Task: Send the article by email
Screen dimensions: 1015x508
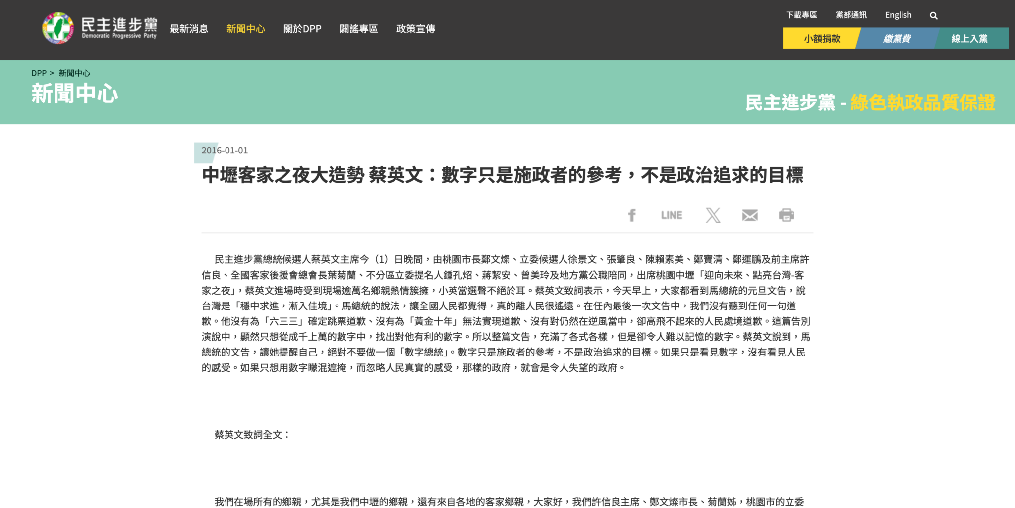Action: [x=749, y=215]
